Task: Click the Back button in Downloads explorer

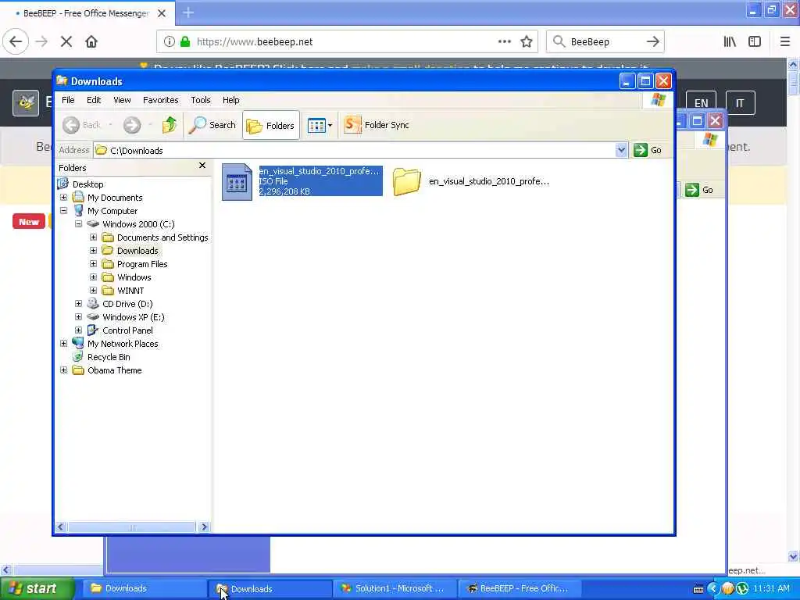Action: pos(81,125)
